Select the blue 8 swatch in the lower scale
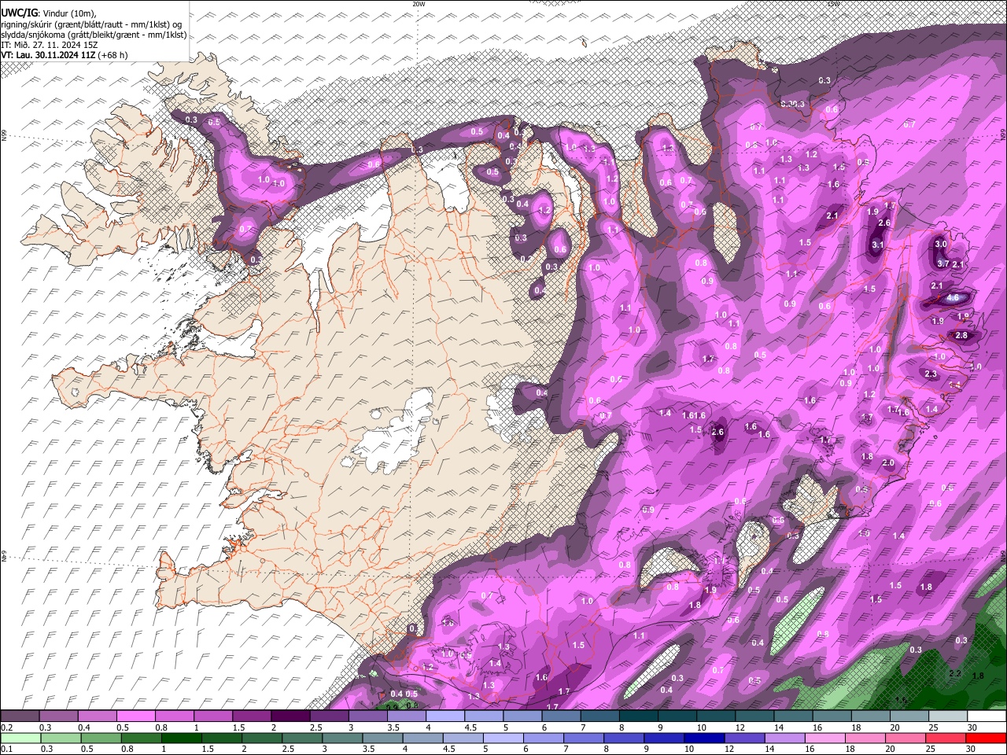Image resolution: width=1007 pixels, height=755 pixels. coord(625,738)
